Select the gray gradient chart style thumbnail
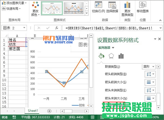 74,8
